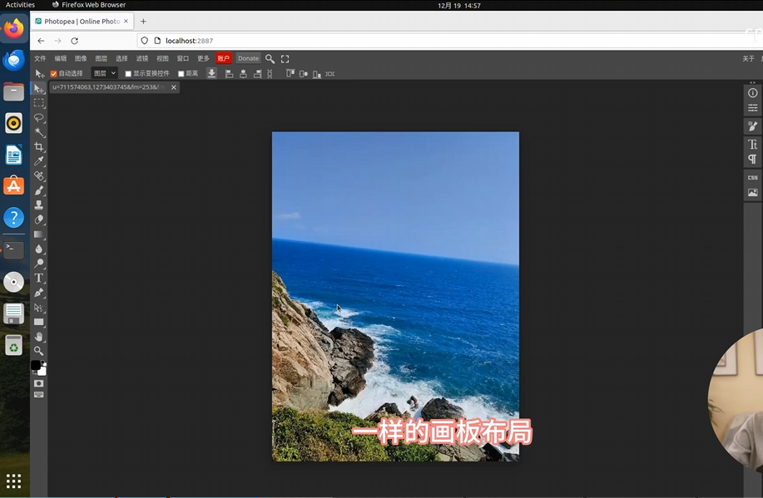
Task: Click the keyboard icon below Quick Mask
Action: (x=39, y=395)
